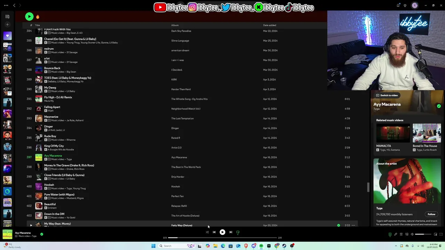
Task: Open Your Library icon in sidebar
Action: coord(7,16)
